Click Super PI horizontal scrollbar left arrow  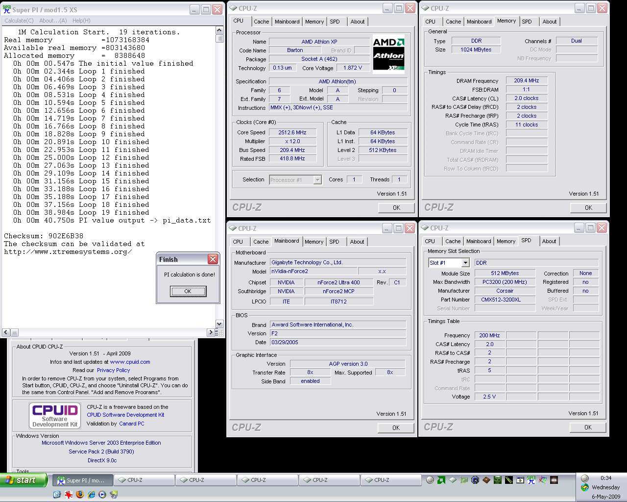[6, 332]
